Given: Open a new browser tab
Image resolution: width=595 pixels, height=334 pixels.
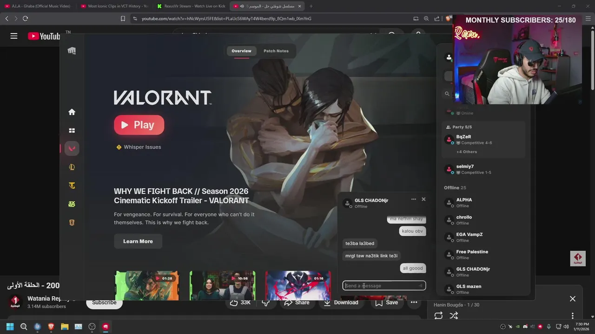Looking at the screenshot, I should coord(311,6).
